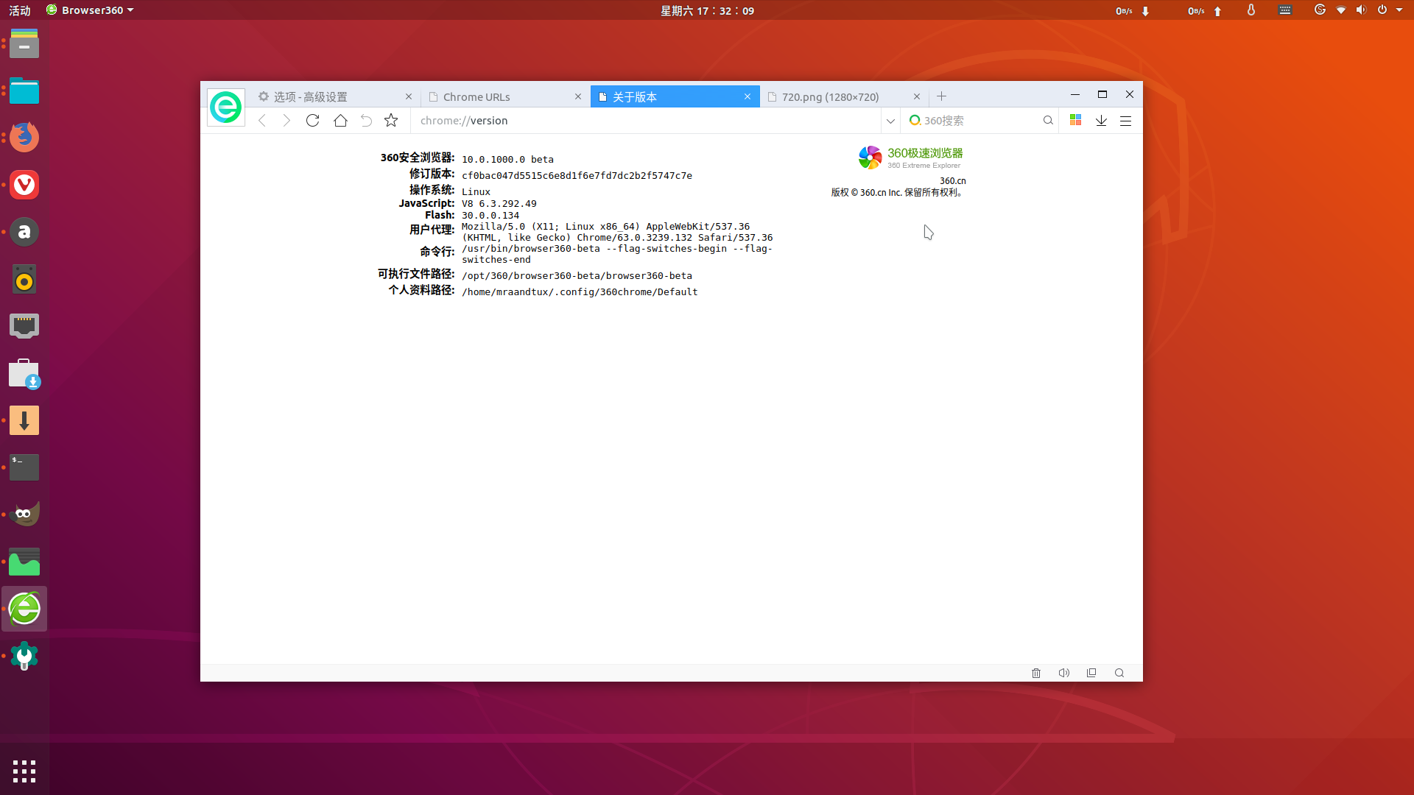This screenshot has width=1414, height=795.
Task: Click the profile path /home/mraandtux text
Action: pos(580,292)
